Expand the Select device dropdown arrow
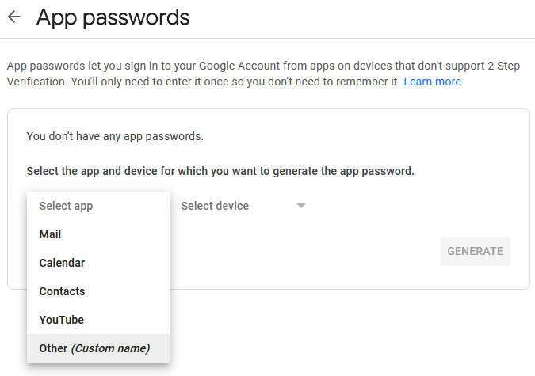Image resolution: width=535 pixels, height=376 pixels. 300,207
